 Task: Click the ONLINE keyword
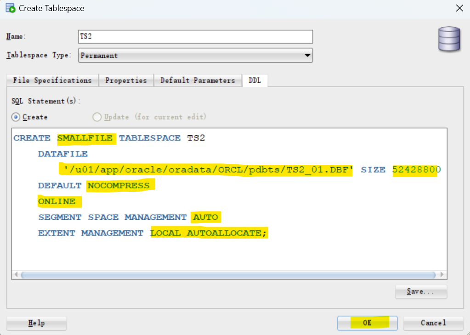(x=57, y=201)
